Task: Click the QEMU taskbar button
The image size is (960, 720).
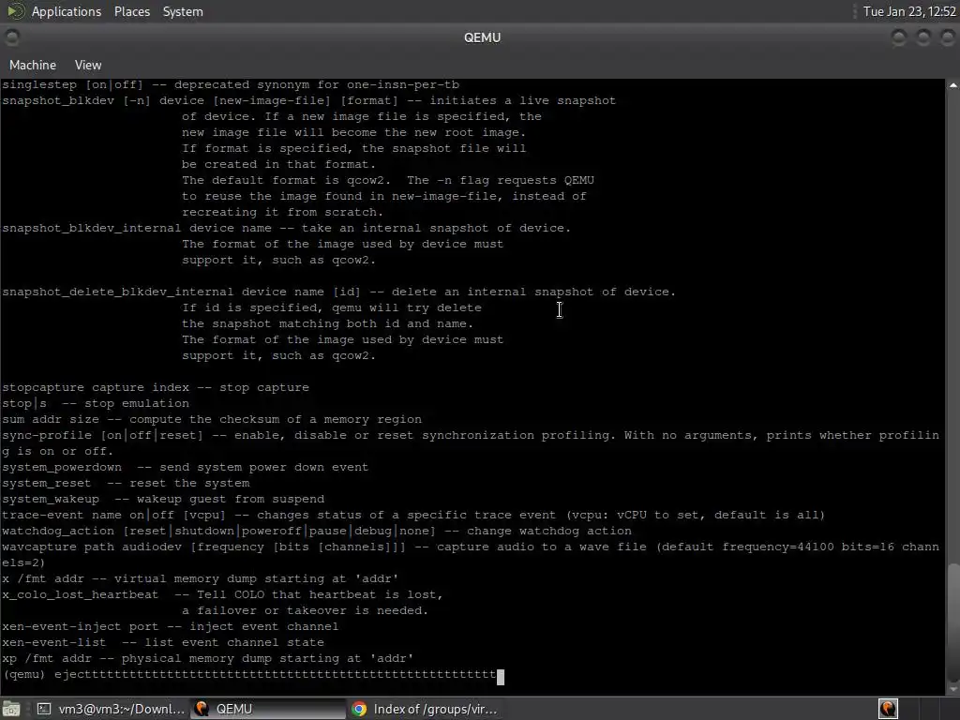Action: pos(267,709)
